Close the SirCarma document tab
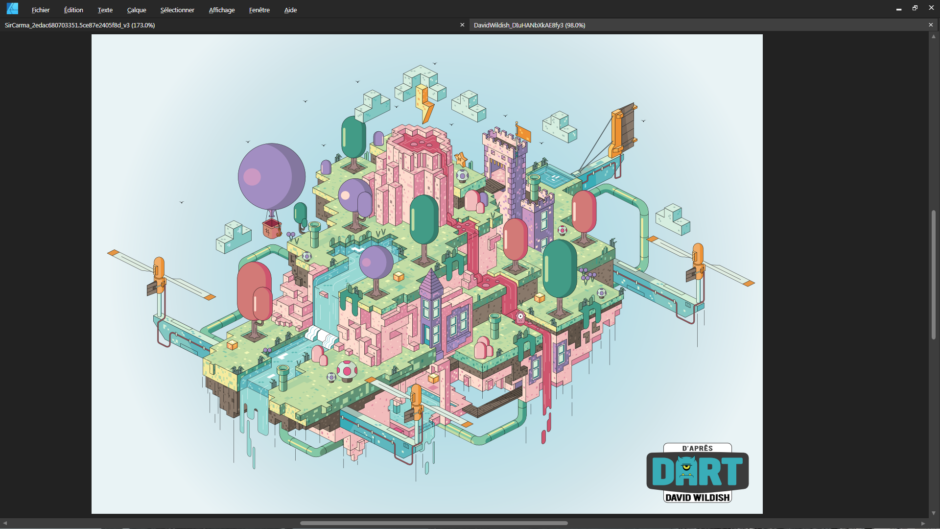The image size is (940, 529). pos(462,24)
